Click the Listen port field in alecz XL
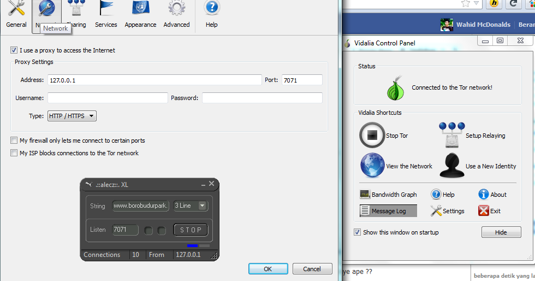The height and width of the screenshot is (281, 535). point(125,230)
